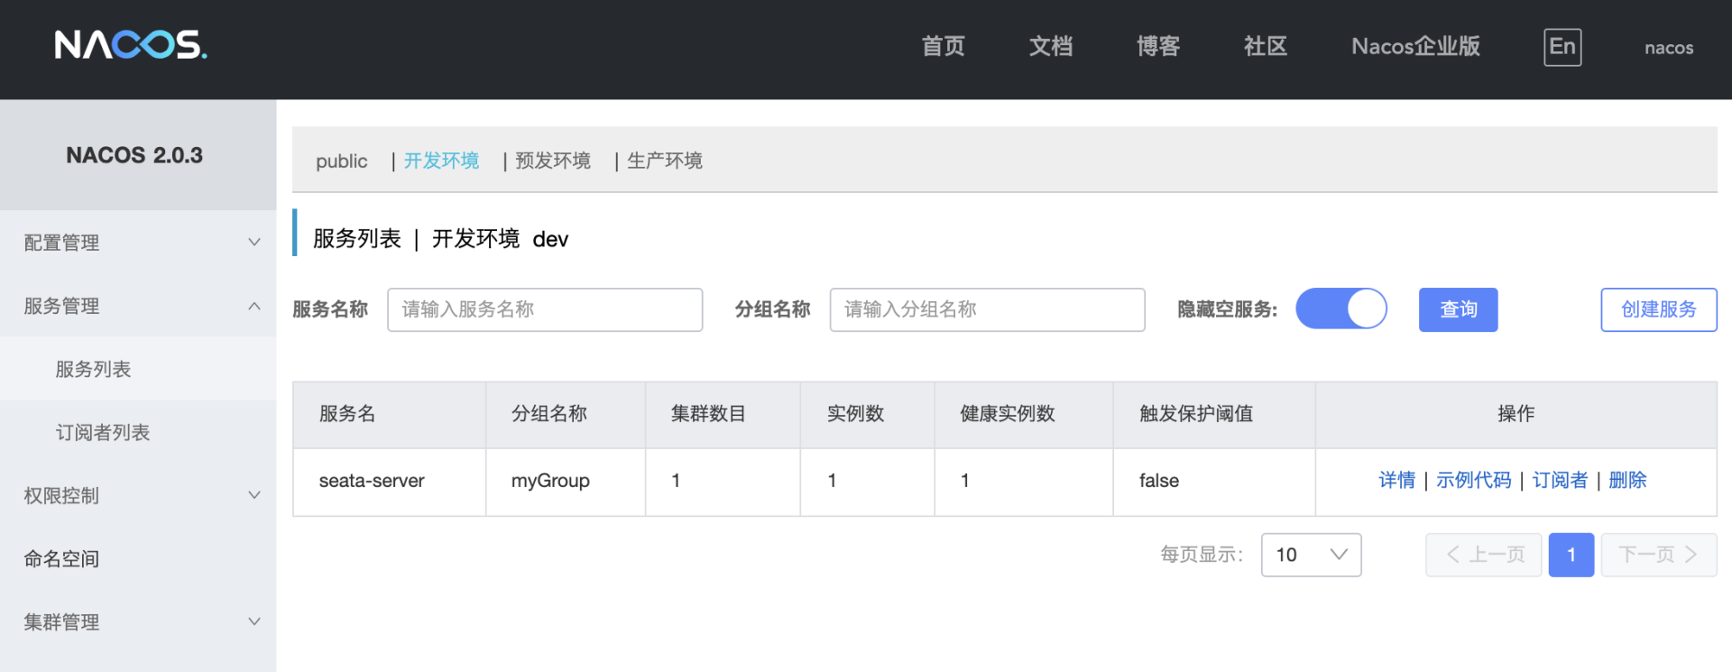Viewport: 1732px width, 672px height.
Task: Open 详情 for seata-server
Action: 1396,481
